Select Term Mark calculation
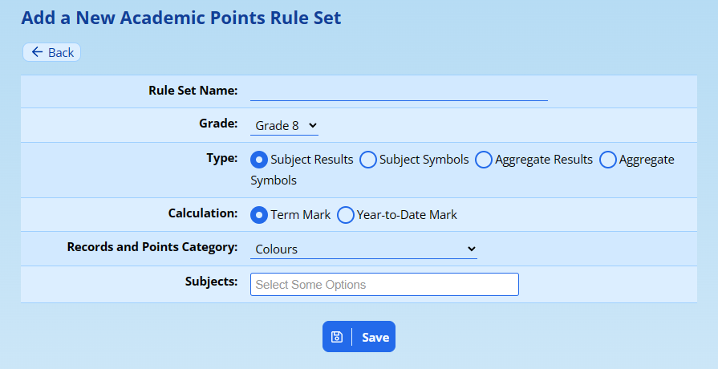Viewport: 718px width, 369px height. pyautogui.click(x=259, y=215)
